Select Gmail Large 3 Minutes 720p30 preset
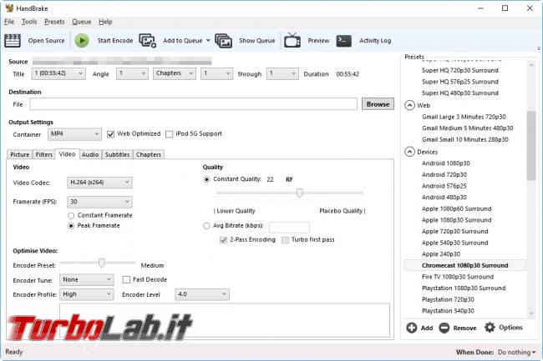Screen dimensions: 543x361 click(x=464, y=117)
